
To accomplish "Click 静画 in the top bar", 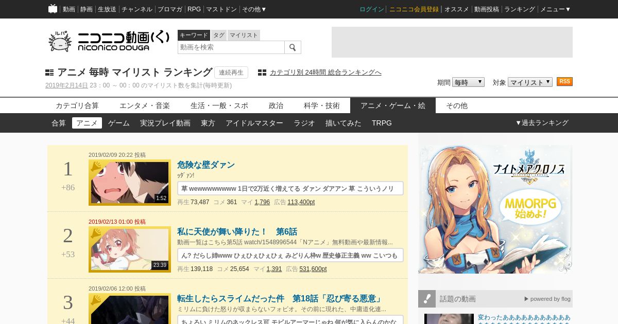I will coord(87,9).
